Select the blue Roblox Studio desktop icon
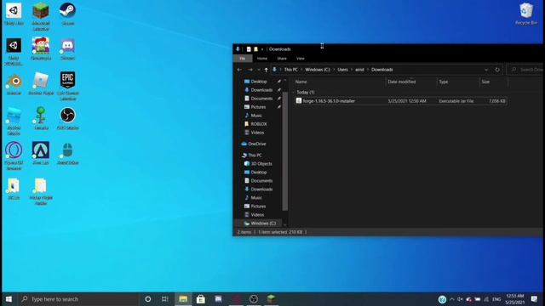The height and width of the screenshot is (306, 545). point(14,121)
